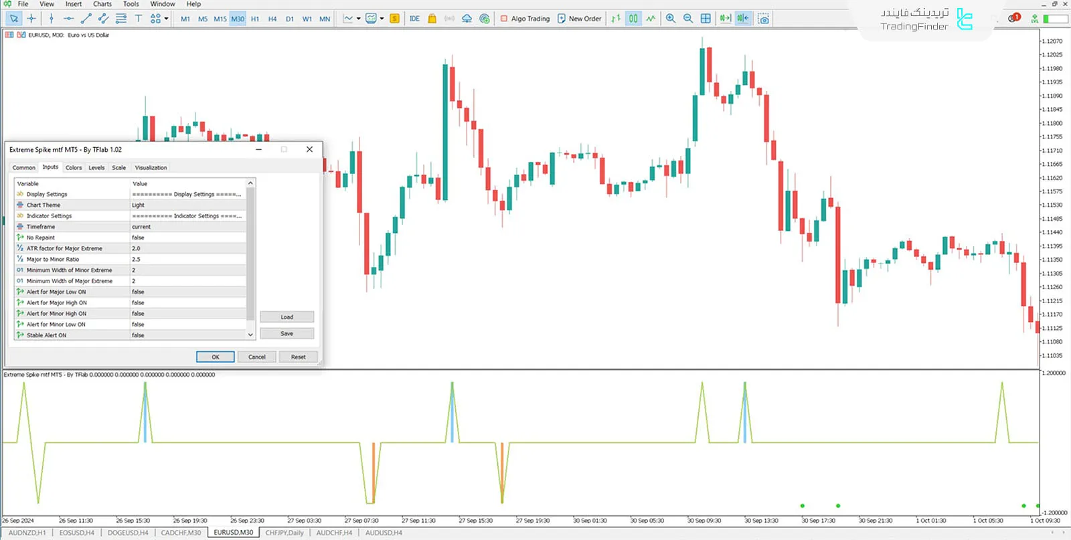Viewport: 1071px width, 540px height.
Task: Click the zoom out magnifier icon
Action: coord(687,19)
